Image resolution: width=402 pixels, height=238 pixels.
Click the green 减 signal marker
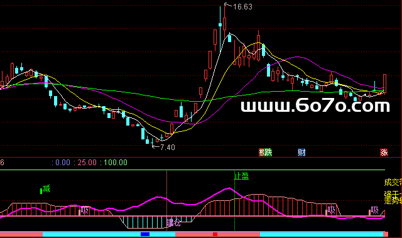click(46, 189)
